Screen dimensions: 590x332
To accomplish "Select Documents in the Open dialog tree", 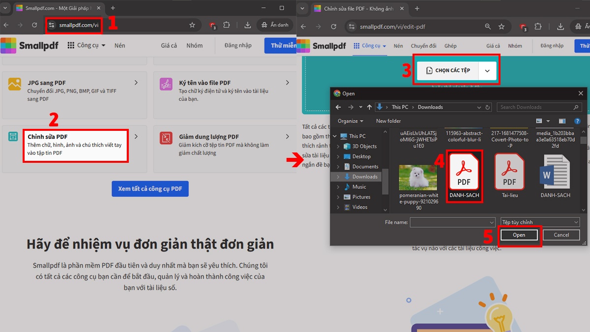I will 365,167.
